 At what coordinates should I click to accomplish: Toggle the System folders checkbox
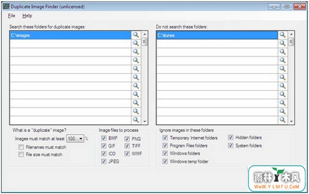(230, 145)
